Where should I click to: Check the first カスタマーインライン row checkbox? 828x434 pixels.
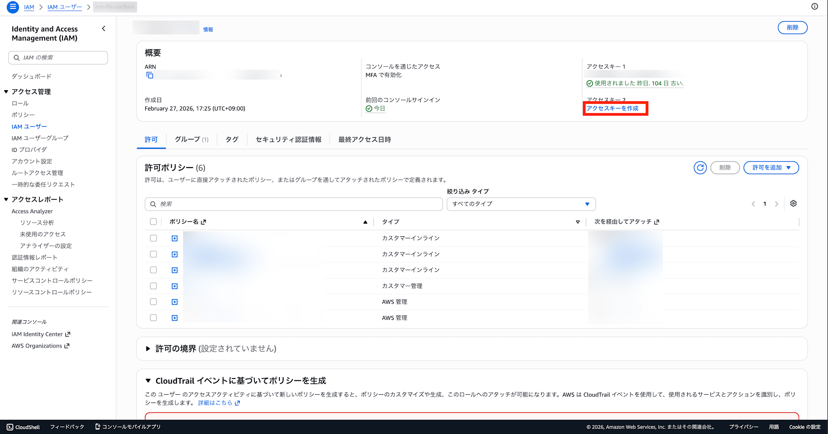point(153,238)
